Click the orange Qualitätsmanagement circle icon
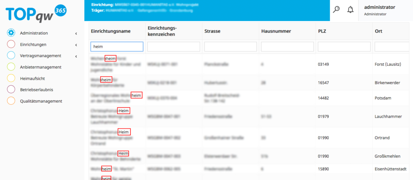413x180 pixels. pos(11,101)
